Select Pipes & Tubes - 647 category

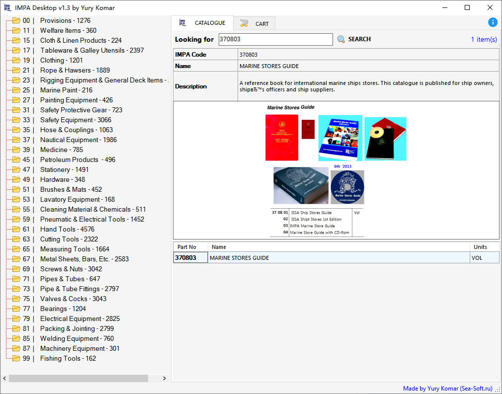(x=70, y=278)
